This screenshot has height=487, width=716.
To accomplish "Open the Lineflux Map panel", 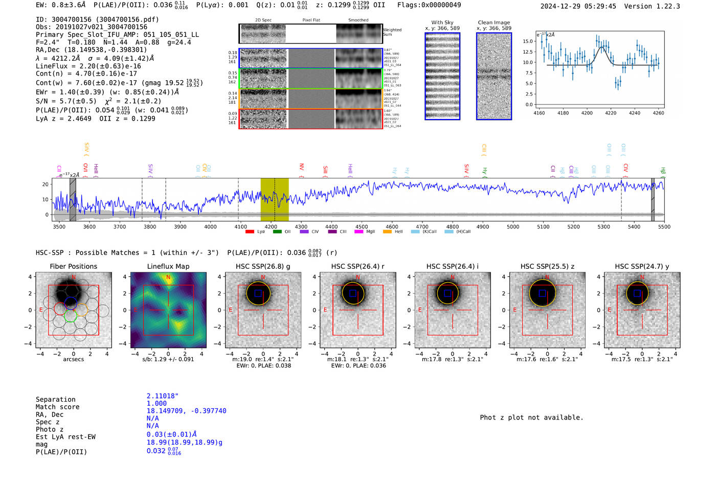I will [x=168, y=310].
